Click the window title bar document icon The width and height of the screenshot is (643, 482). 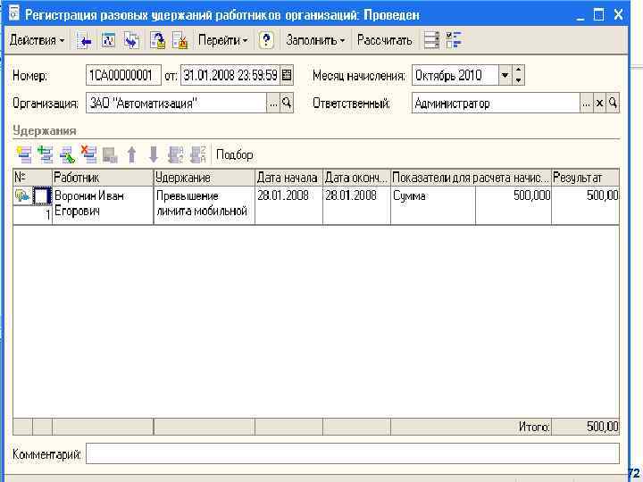tap(14, 13)
